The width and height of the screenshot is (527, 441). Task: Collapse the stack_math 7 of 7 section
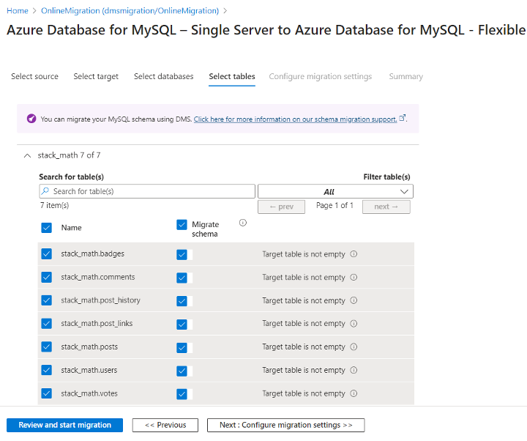(x=28, y=155)
